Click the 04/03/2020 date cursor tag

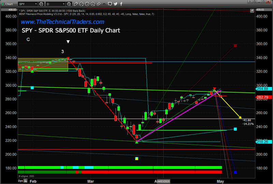point(164,181)
